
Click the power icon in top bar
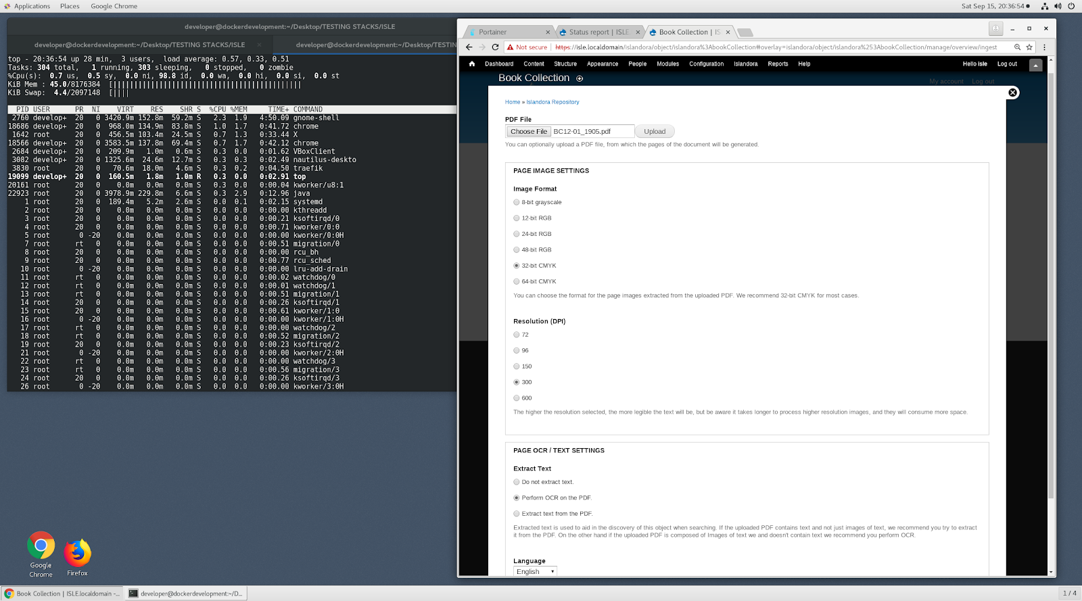click(1071, 6)
